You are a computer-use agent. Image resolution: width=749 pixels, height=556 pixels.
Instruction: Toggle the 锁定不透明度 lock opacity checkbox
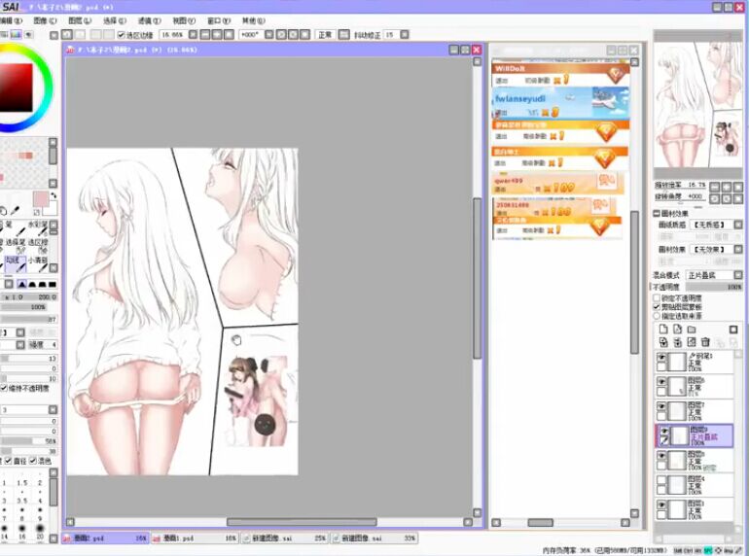click(657, 297)
